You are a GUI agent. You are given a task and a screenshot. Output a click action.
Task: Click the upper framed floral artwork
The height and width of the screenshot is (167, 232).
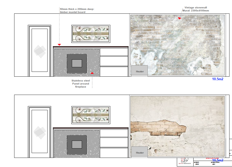coord(91,34)
